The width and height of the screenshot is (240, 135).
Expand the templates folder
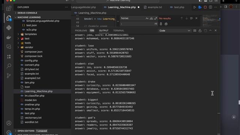click(x=31, y=34)
